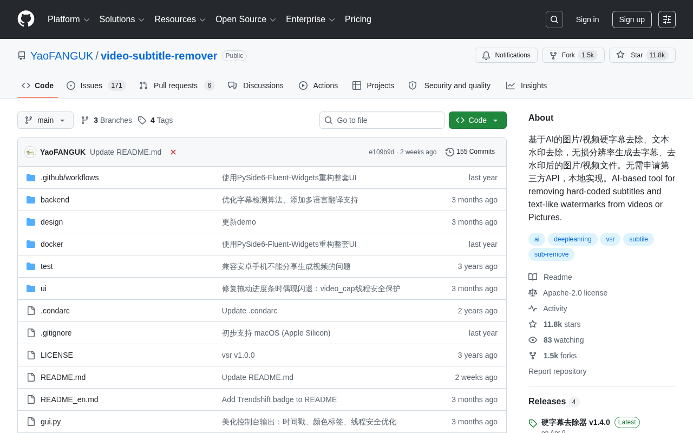Select the Code tab
Screen dimensions: 693x433
tap(38, 86)
